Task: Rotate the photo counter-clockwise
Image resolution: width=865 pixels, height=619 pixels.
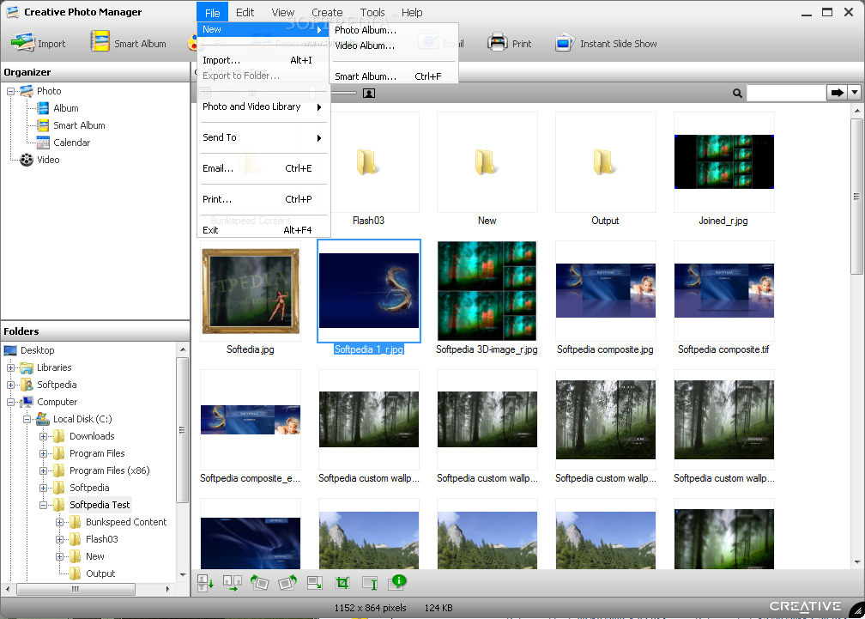Action: click(x=259, y=583)
